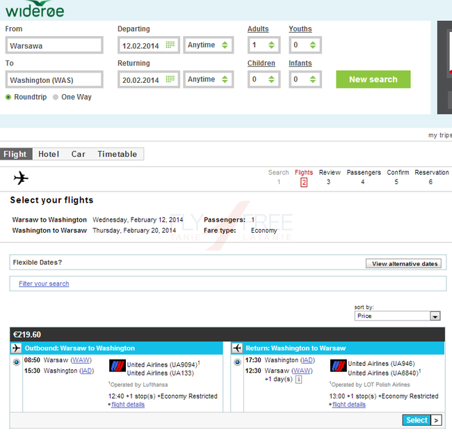Click the Children label link
452x441 pixels.
point(261,63)
